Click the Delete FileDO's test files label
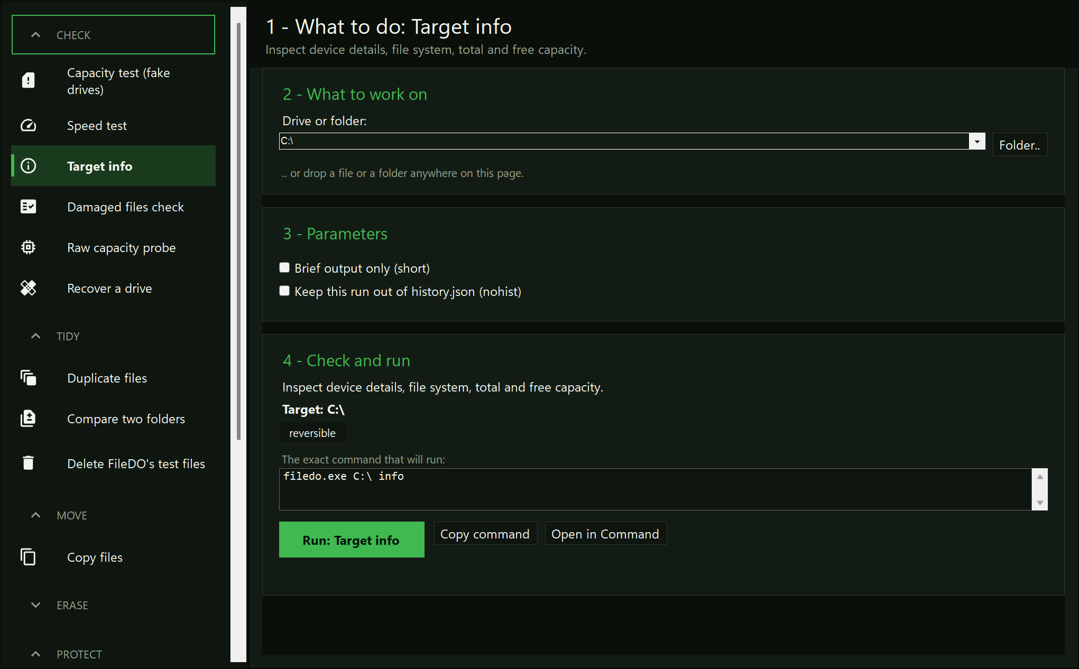The width and height of the screenshot is (1079, 669). (136, 464)
